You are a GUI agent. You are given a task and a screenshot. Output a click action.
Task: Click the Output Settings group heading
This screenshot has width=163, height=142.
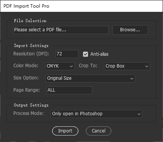pyautogui.click(x=31, y=105)
